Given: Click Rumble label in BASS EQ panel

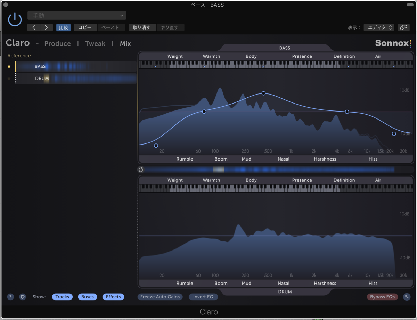Looking at the screenshot, I should click(185, 159).
